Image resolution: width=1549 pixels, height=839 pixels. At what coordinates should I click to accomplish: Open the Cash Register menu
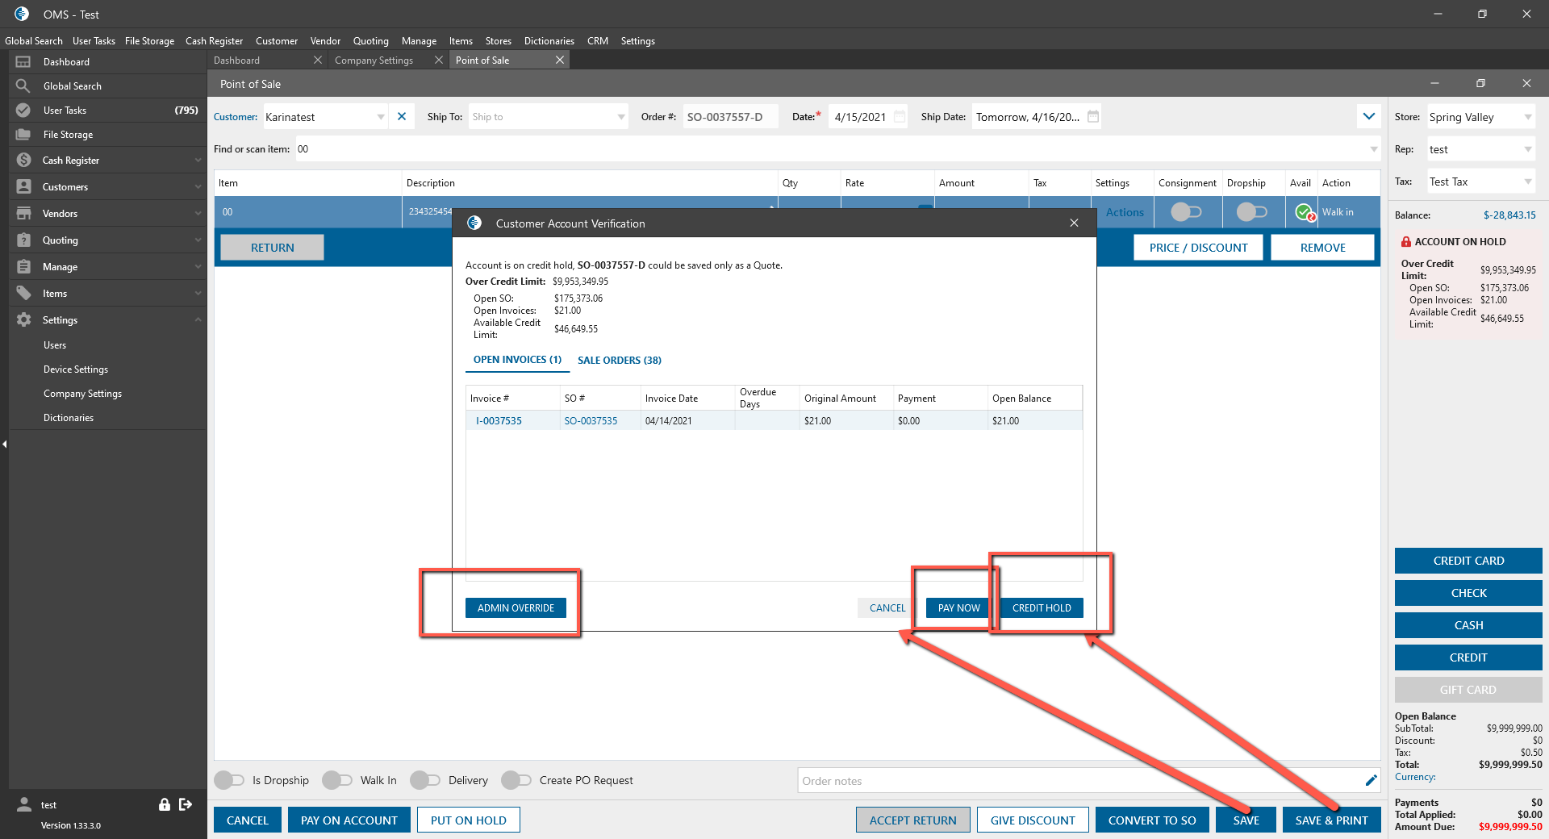click(x=214, y=41)
